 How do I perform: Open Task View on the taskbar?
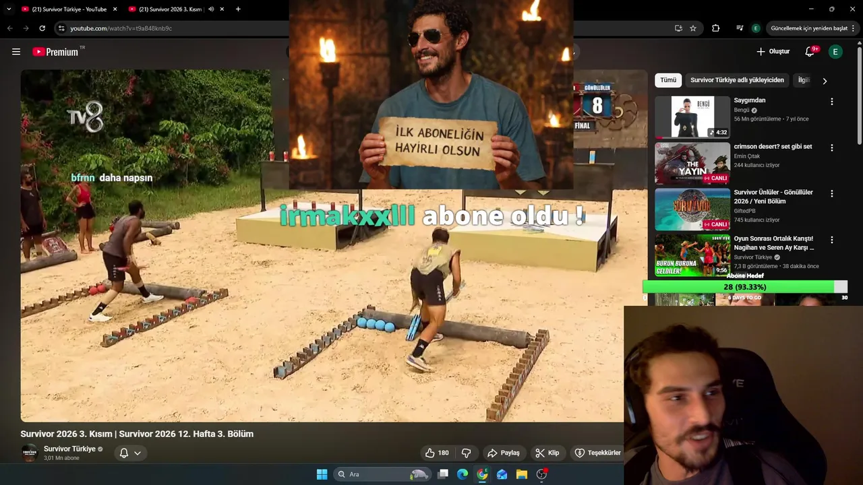443,474
